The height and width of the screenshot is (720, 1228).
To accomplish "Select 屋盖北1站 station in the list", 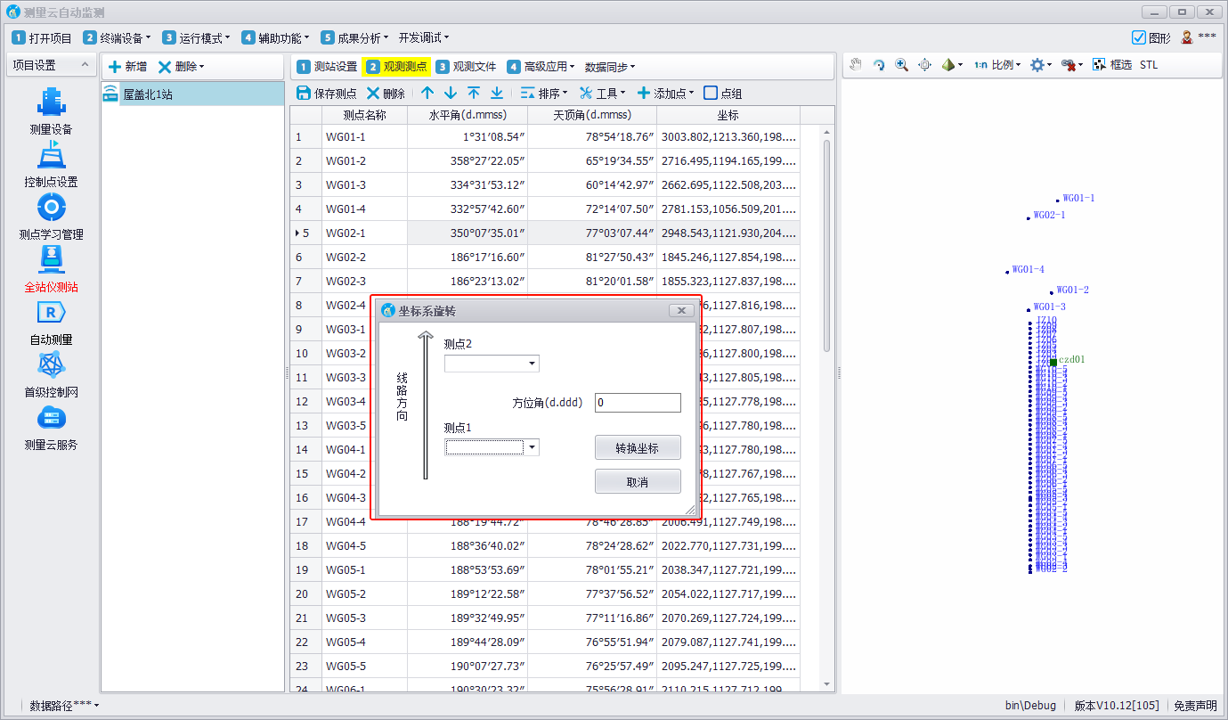I will point(148,94).
